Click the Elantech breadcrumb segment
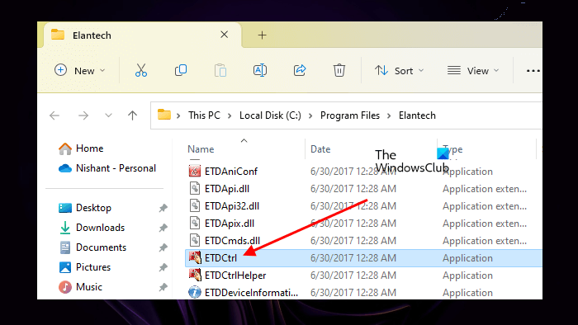Viewport: 578px width, 325px height. 417,115
